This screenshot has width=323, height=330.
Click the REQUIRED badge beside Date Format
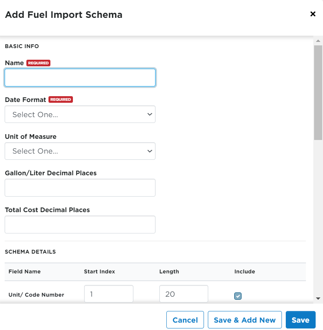pyautogui.click(x=60, y=100)
